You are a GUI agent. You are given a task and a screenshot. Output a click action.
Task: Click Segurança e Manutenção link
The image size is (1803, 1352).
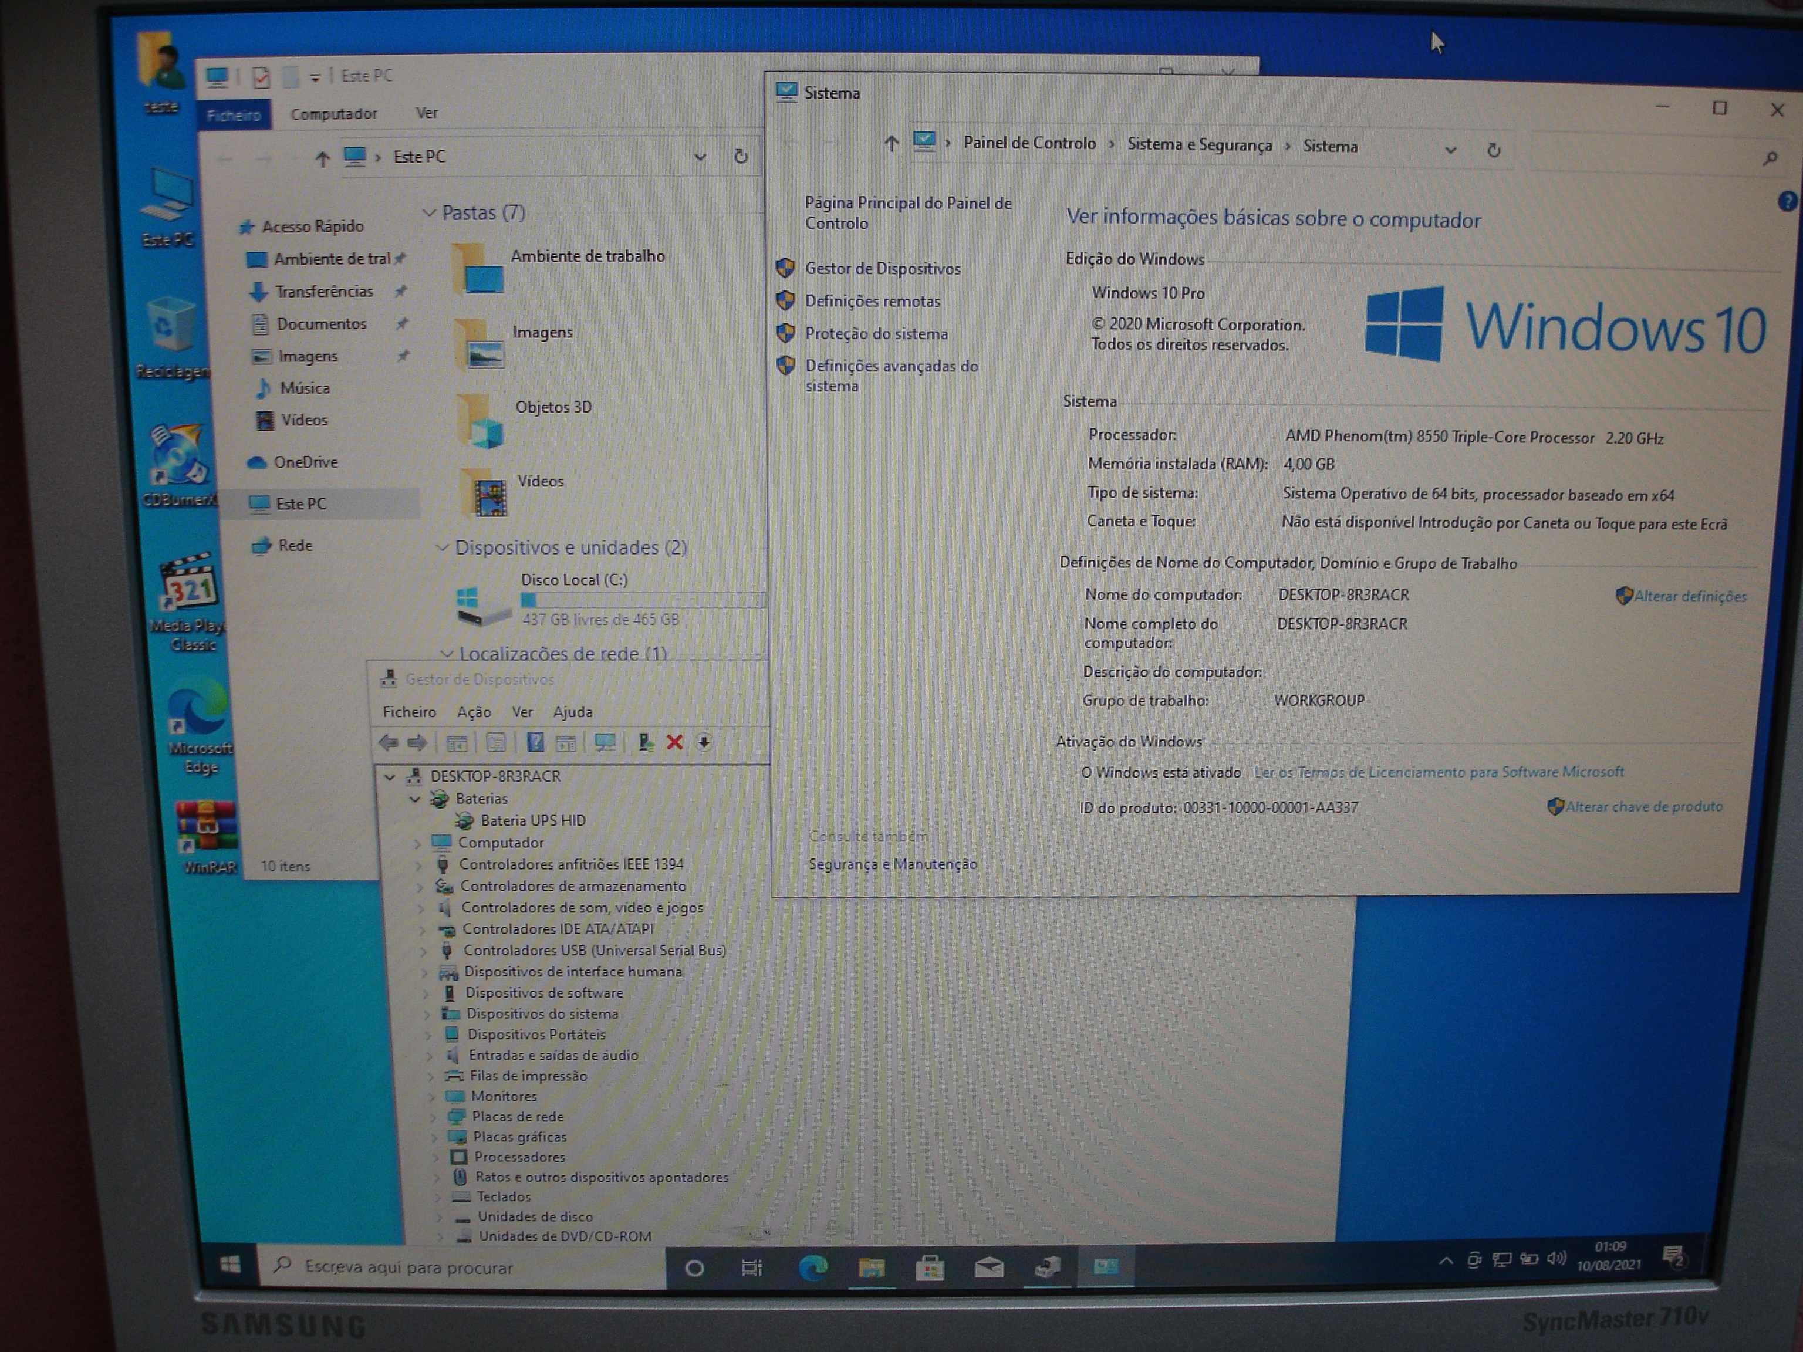coord(893,864)
